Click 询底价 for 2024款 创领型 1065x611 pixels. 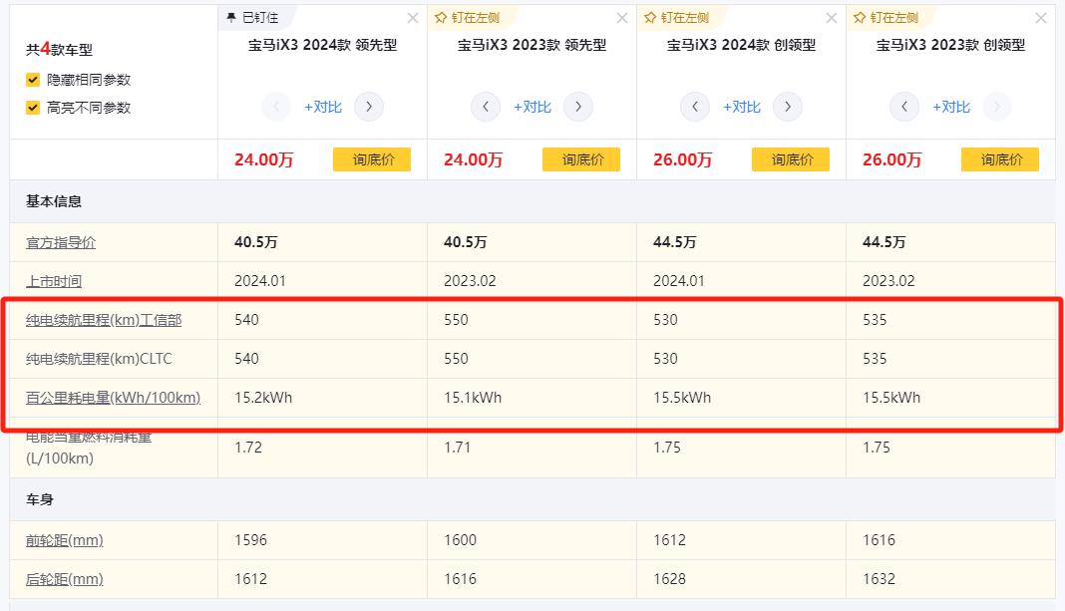point(791,159)
